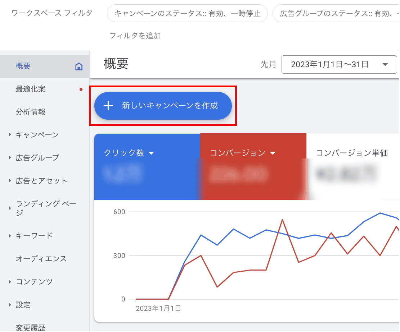Expand the 広告グループ sidebar section arrow
The height and width of the screenshot is (332, 400).
pyautogui.click(x=10, y=158)
